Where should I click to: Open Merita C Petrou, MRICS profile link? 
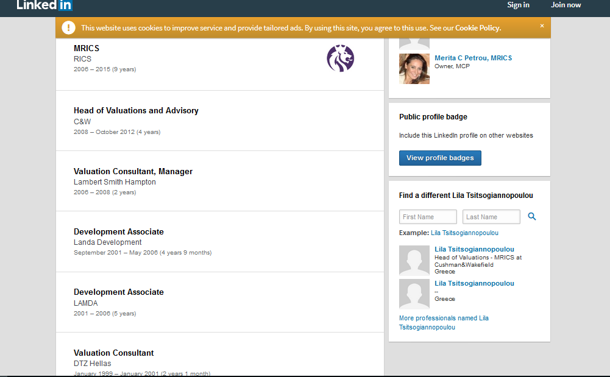click(473, 58)
